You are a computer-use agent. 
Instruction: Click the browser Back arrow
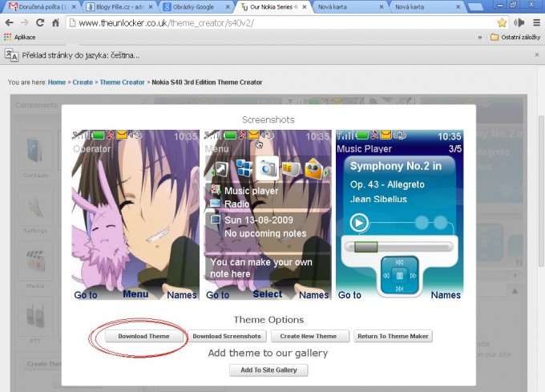coord(10,23)
